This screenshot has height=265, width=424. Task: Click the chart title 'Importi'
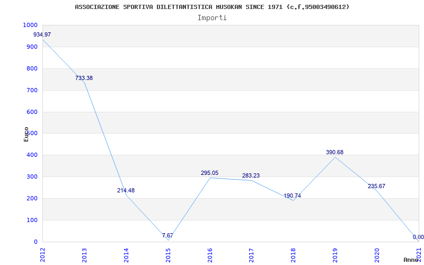click(x=212, y=18)
